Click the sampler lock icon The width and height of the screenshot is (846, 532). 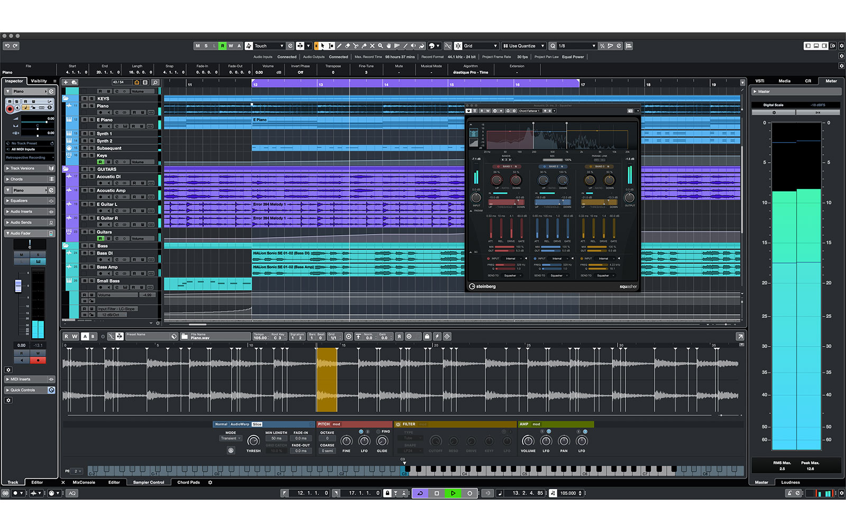tap(427, 337)
